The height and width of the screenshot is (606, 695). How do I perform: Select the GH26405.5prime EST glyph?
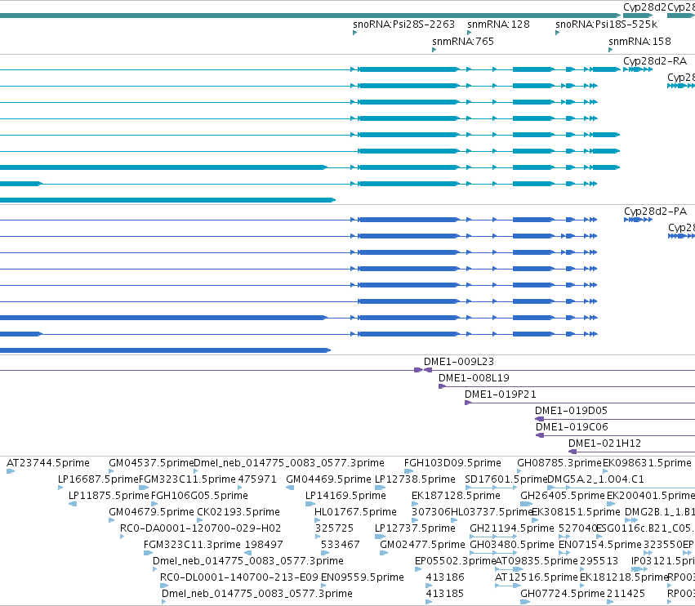click(x=527, y=504)
